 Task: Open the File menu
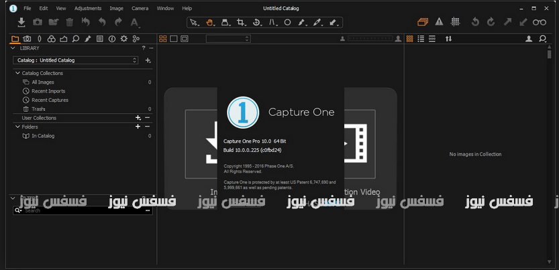tap(27, 8)
